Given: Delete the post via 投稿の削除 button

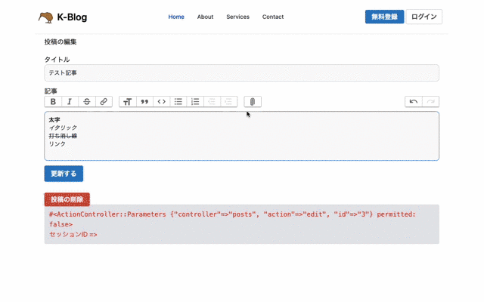Looking at the screenshot, I should (x=67, y=199).
